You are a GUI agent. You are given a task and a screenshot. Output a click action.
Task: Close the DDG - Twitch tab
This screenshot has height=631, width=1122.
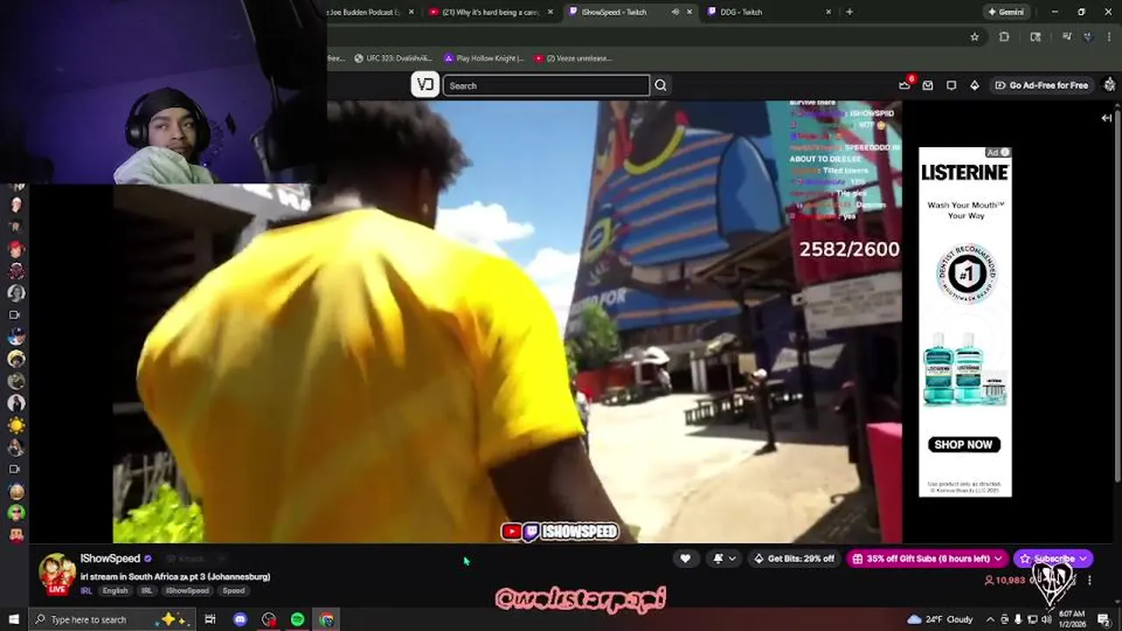coord(828,12)
